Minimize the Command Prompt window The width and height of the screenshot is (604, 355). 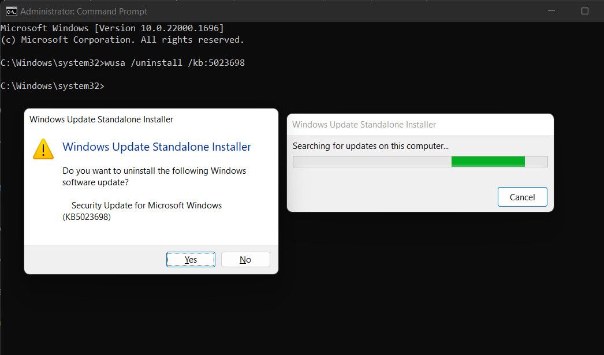tap(551, 11)
